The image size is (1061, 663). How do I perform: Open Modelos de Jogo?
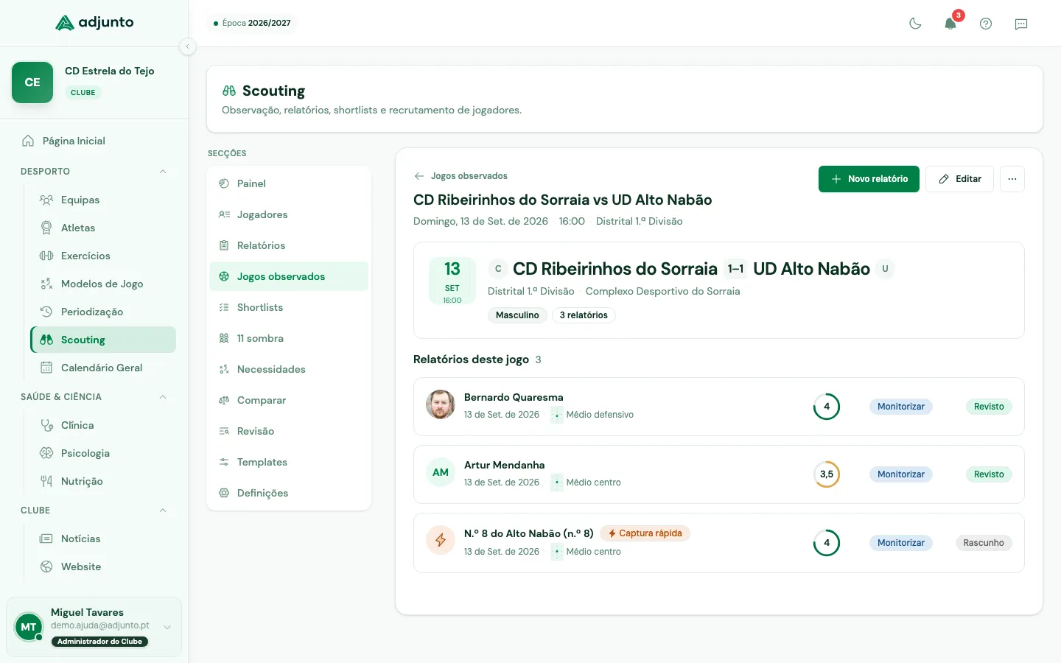tap(103, 284)
